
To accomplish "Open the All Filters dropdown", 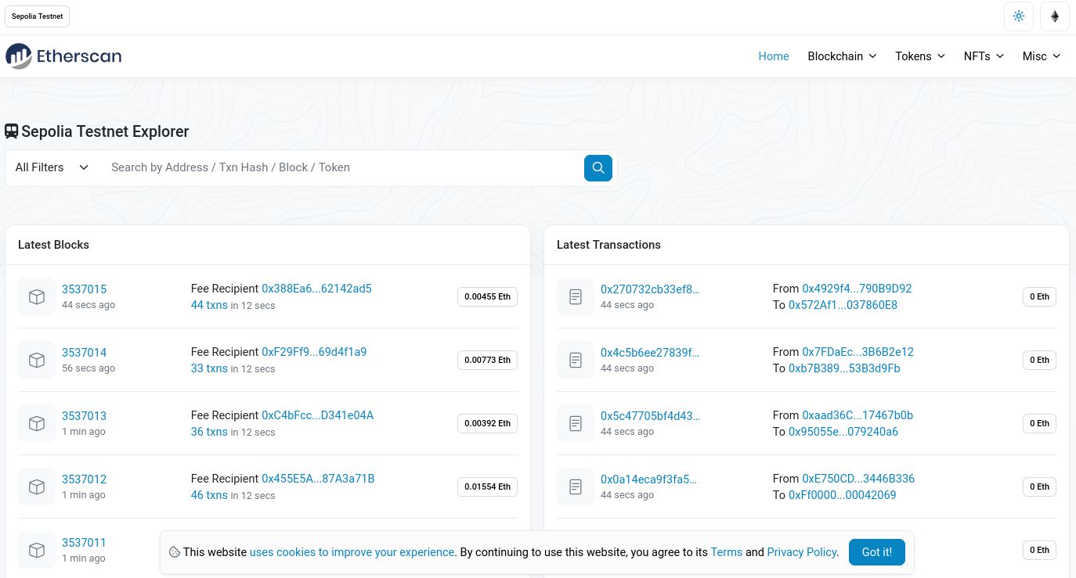I will tap(52, 167).
